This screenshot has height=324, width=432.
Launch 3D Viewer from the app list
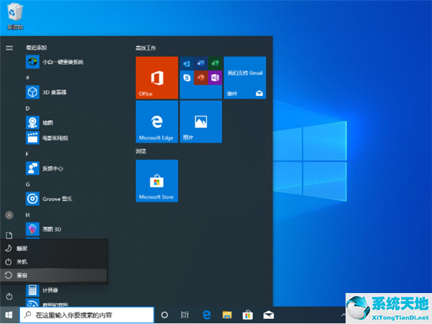point(46,92)
